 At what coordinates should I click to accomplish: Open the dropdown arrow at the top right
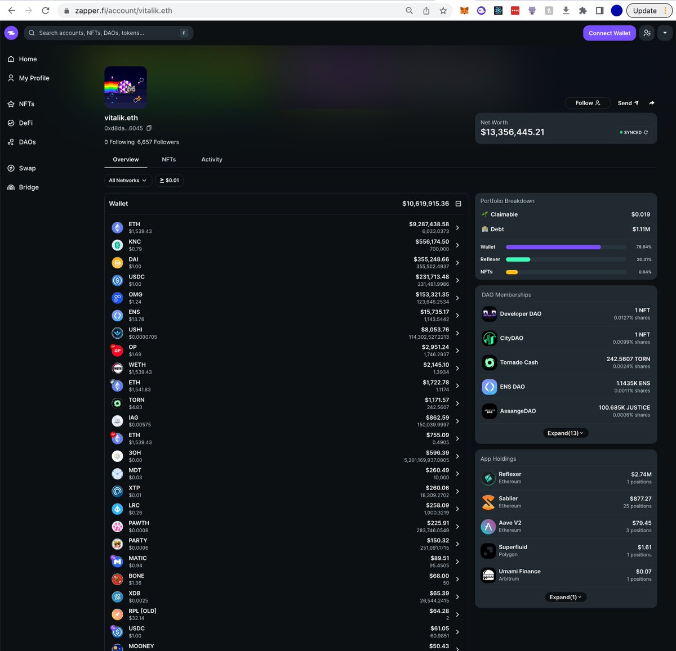tap(665, 33)
